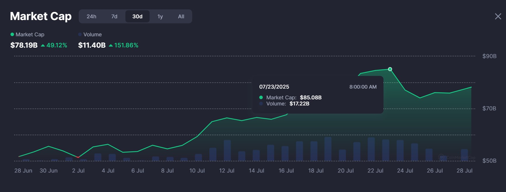
Task: Click the $78.19B market cap value
Action: coord(24,45)
